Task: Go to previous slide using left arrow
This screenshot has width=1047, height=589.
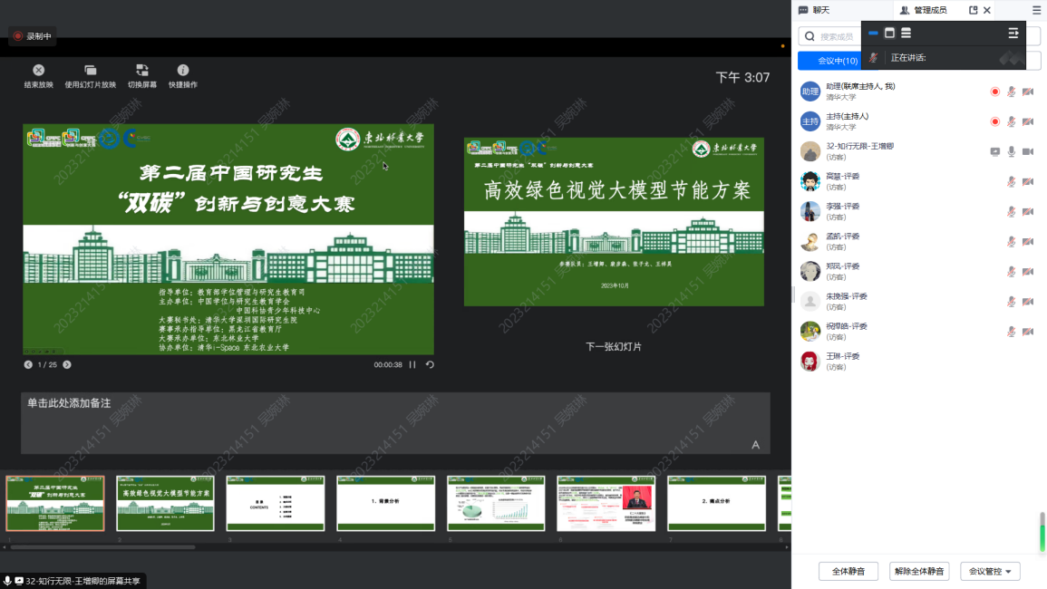Action: tap(28, 364)
